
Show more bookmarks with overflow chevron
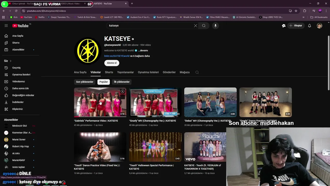point(303,17)
